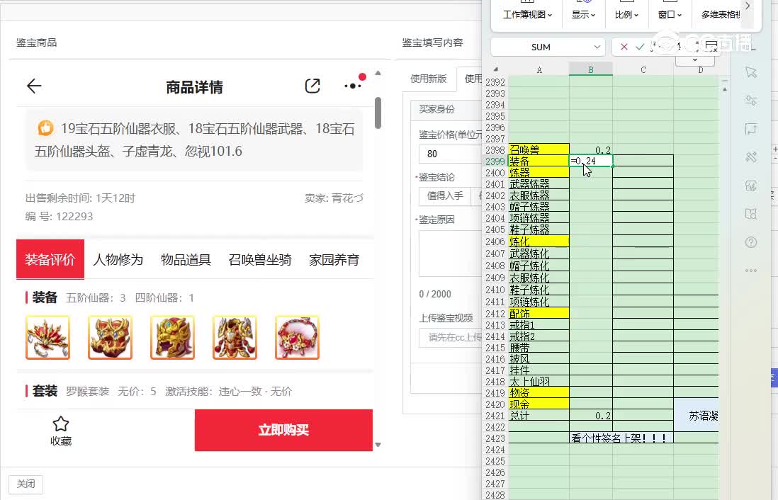Cancel formula entry with the red X
This screenshot has height=500, width=778.
coord(624,47)
